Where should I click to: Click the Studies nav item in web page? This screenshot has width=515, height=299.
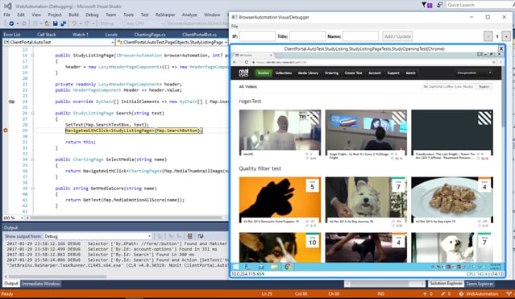[x=263, y=73]
